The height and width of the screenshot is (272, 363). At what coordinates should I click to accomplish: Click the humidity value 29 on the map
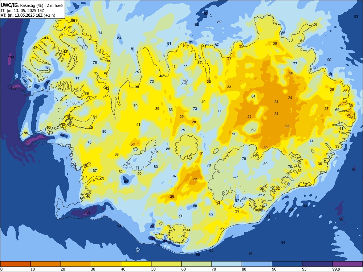coord(181,117)
